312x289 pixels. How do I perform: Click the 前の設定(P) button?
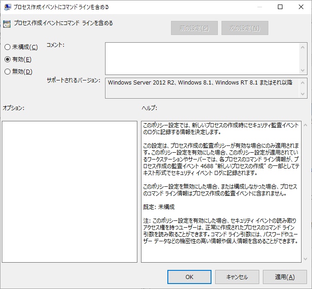(194, 28)
